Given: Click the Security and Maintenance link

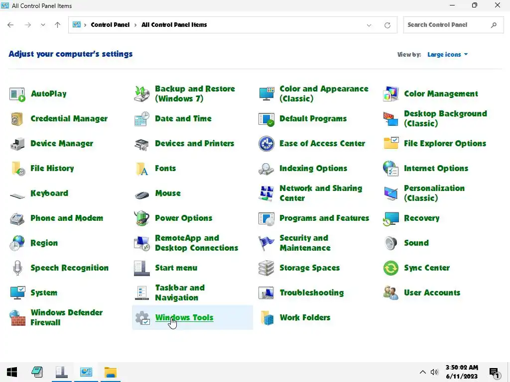Looking at the screenshot, I should pyautogui.click(x=305, y=243).
